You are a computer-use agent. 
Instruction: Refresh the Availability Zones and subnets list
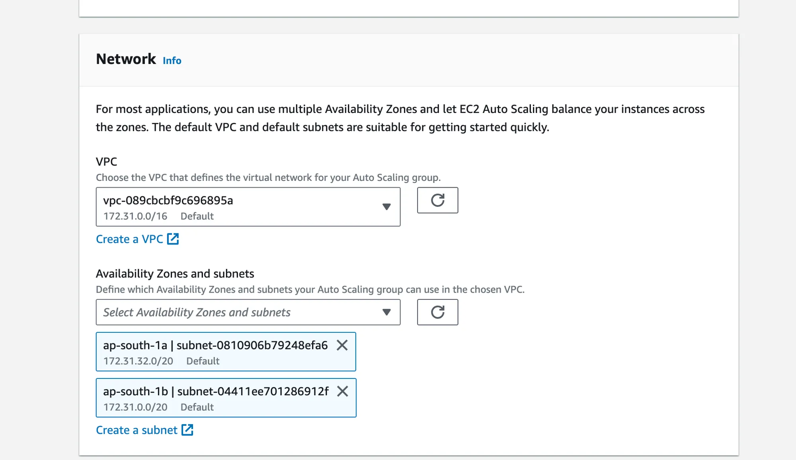point(437,312)
